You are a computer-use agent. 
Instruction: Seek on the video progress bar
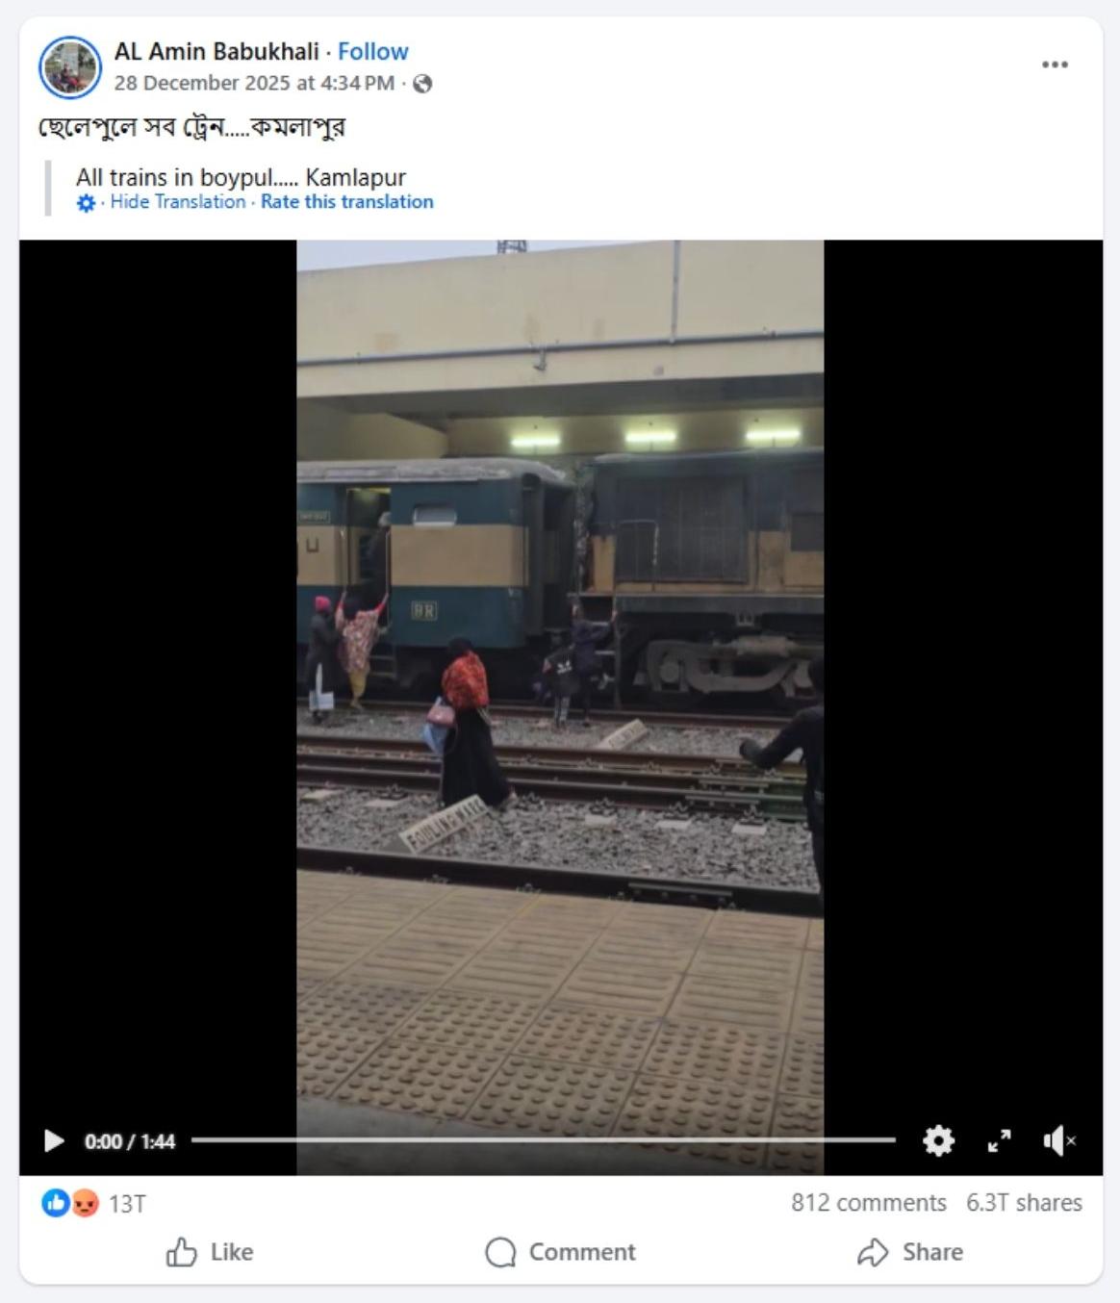pyautogui.click(x=543, y=1140)
